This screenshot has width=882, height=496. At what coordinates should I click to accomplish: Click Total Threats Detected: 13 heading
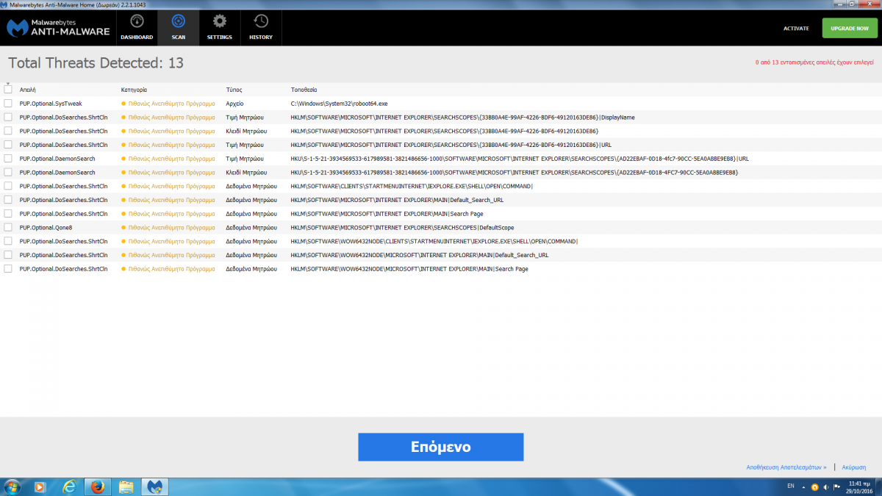coord(96,63)
